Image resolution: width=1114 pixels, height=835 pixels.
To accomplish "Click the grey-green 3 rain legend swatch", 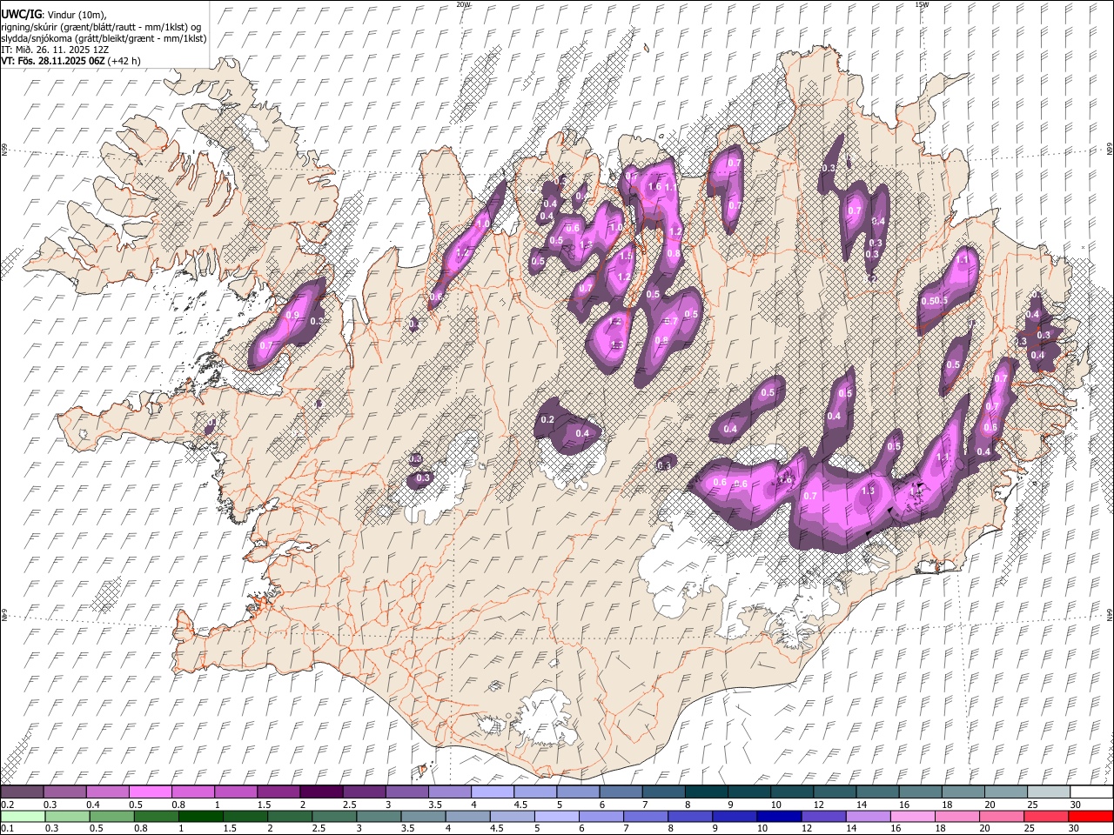I will [378, 817].
